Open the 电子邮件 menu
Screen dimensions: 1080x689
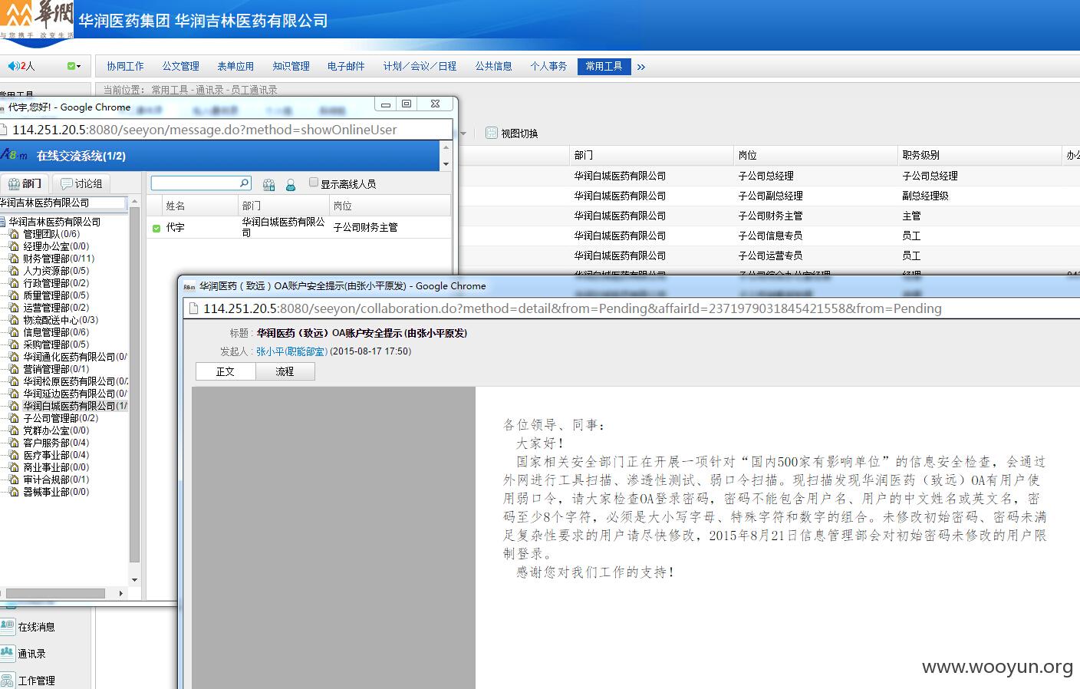346,66
